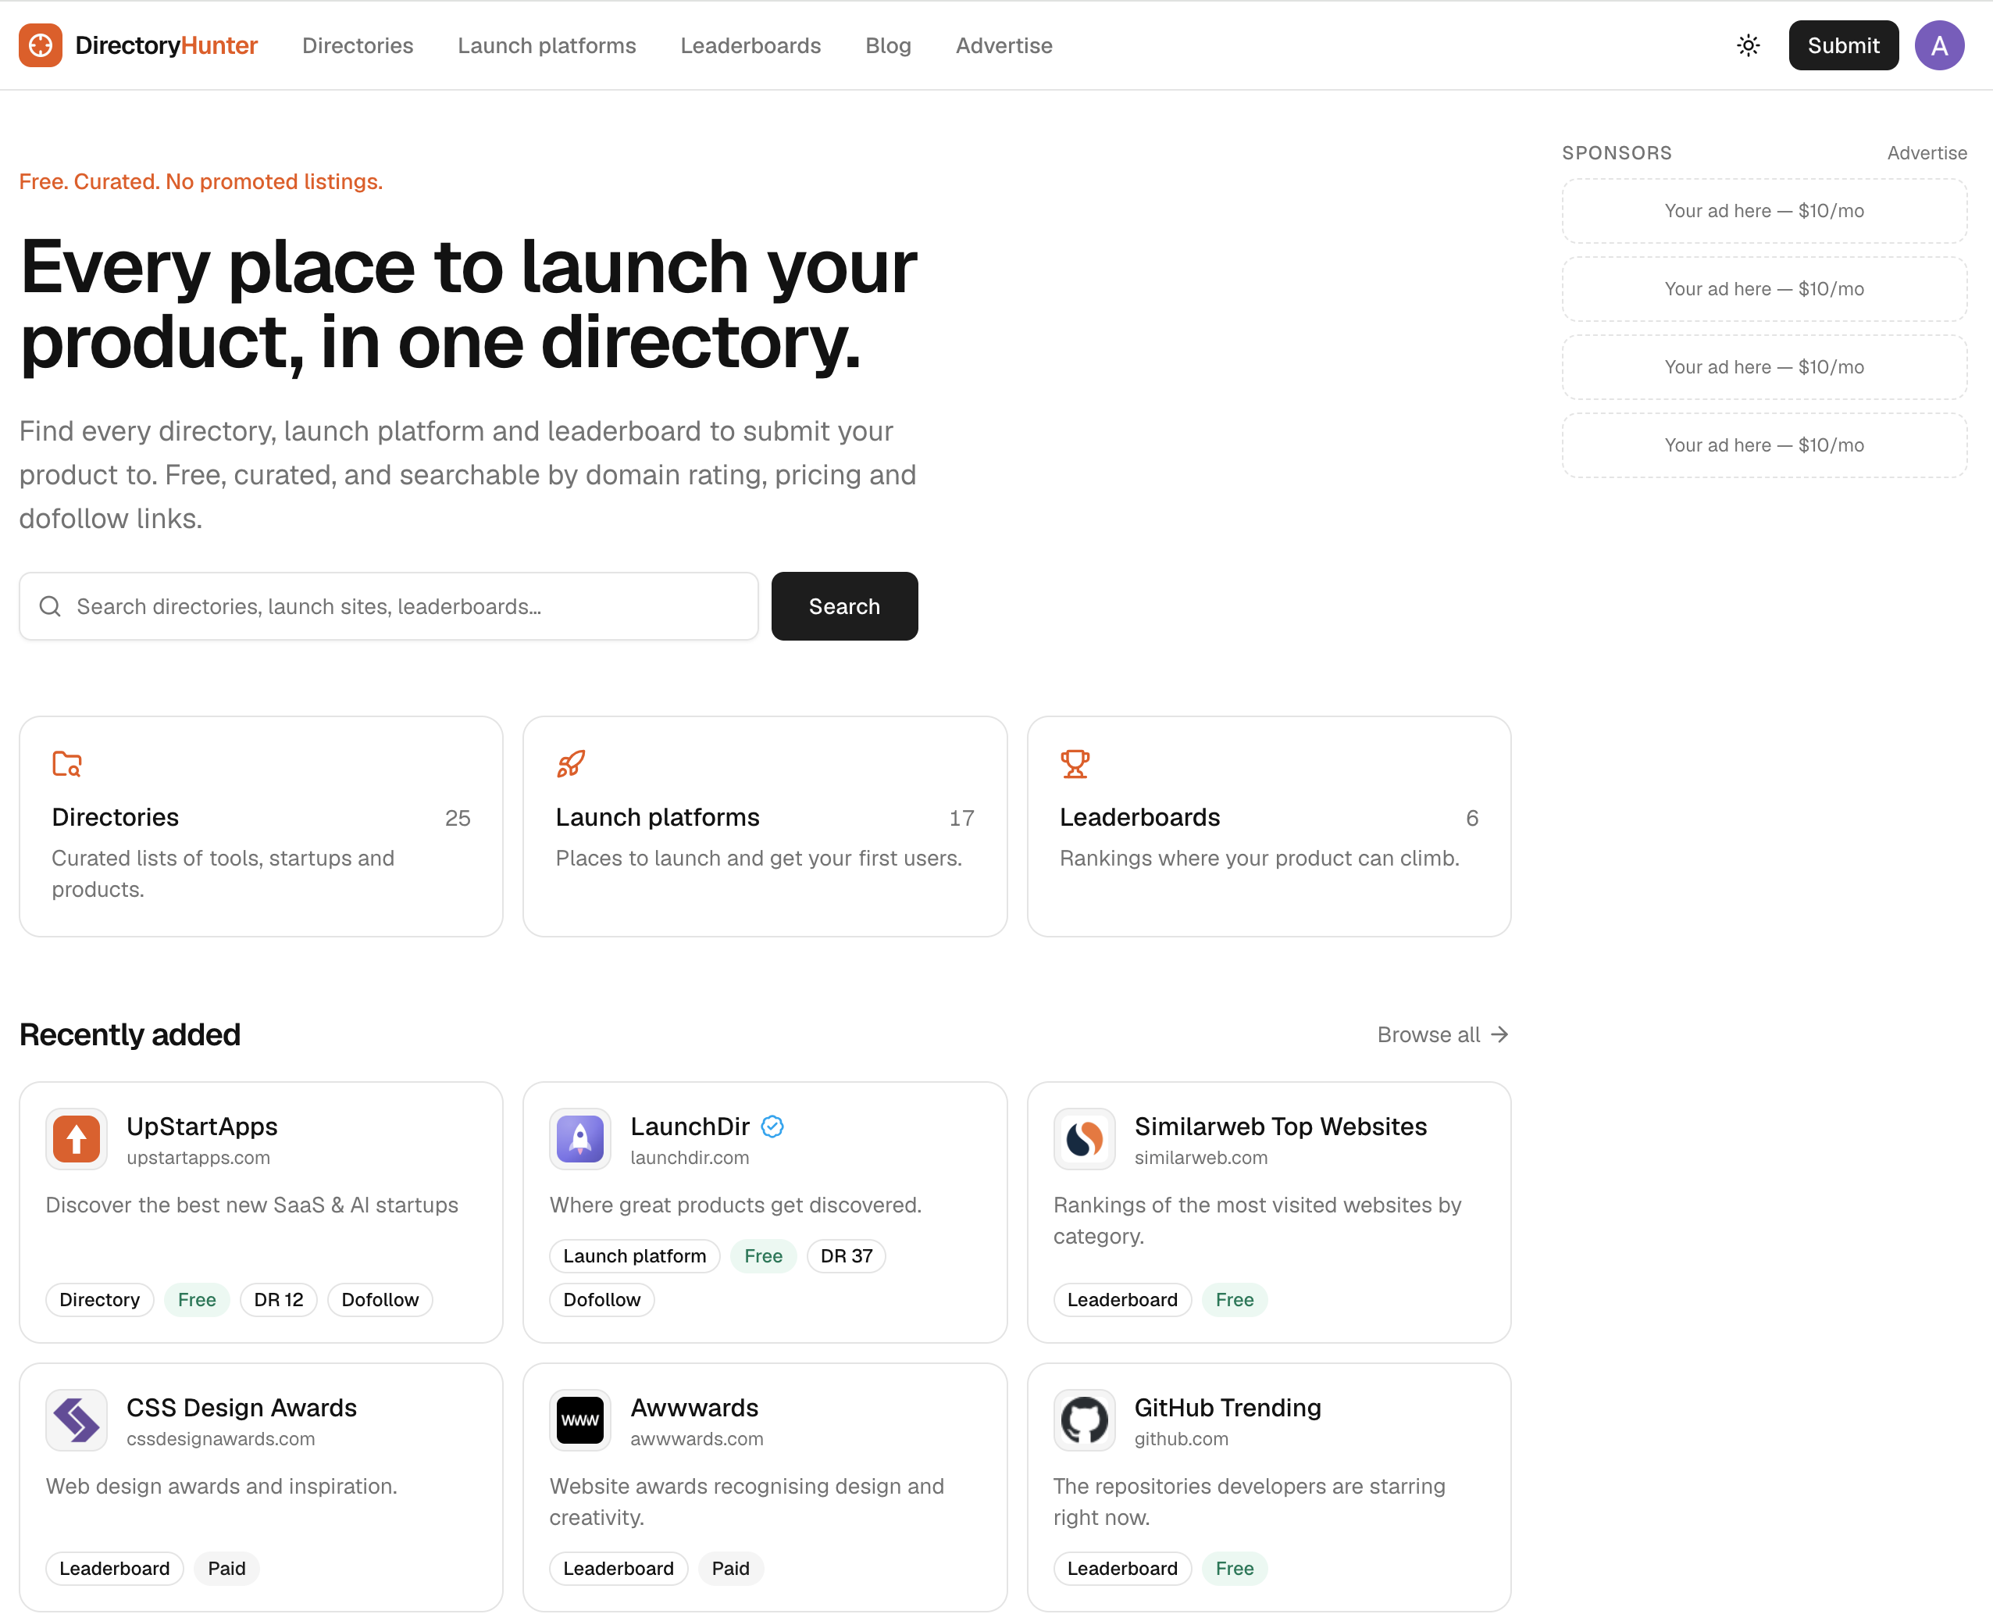Click 'Dofollow' tag on UpStartApps card
The height and width of the screenshot is (1614, 1993).
click(380, 1300)
